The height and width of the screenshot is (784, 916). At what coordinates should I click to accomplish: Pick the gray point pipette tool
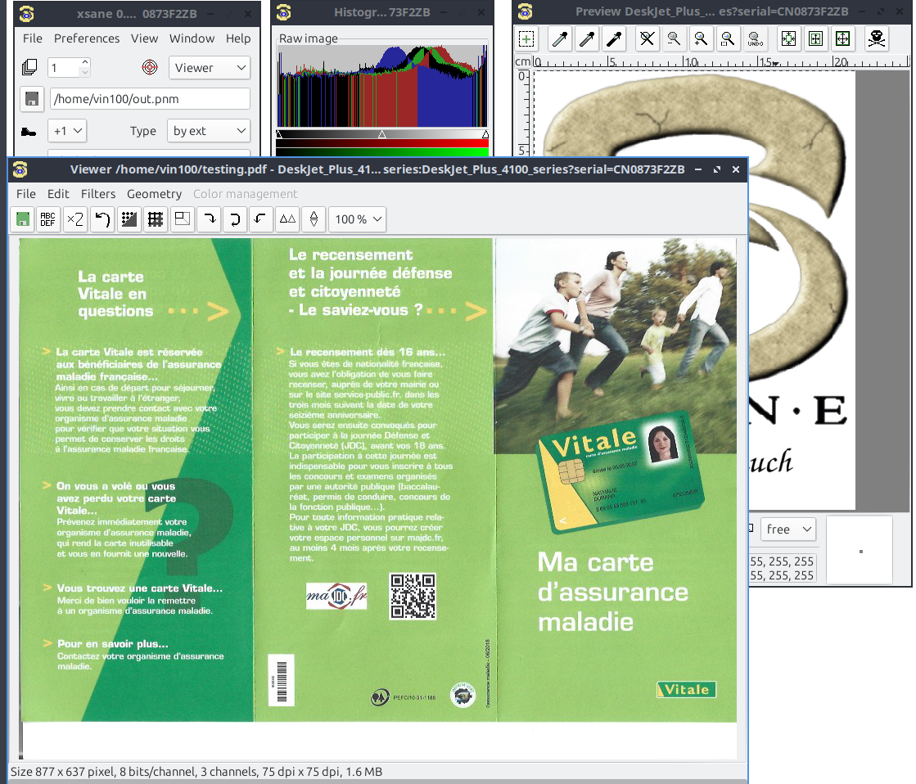pos(589,38)
